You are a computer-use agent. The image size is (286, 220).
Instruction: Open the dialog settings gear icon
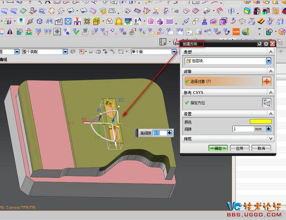(x=266, y=44)
